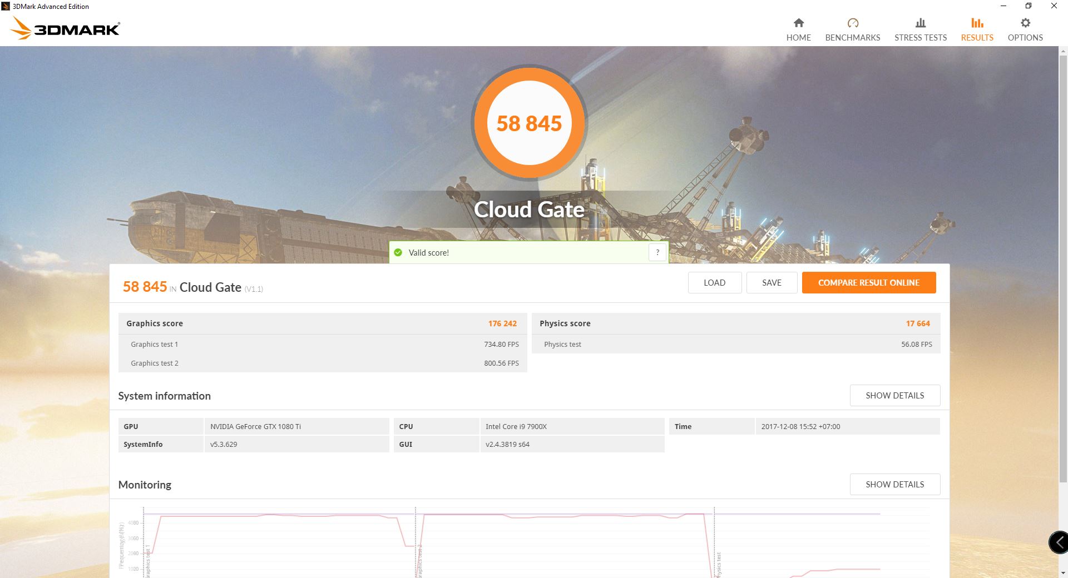This screenshot has width=1068, height=578.
Task: Click the Monitoring section heading
Action: coord(145,485)
